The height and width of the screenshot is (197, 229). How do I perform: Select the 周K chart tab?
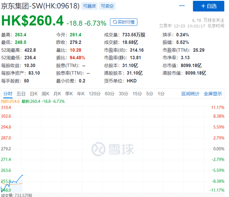click(45, 94)
